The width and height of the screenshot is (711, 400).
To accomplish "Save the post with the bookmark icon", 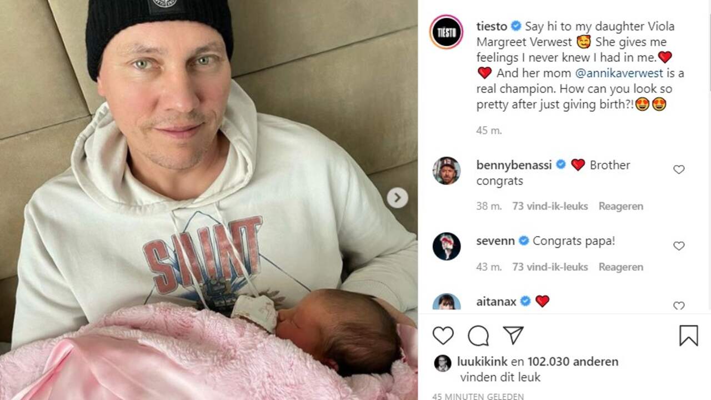I will coord(689,336).
